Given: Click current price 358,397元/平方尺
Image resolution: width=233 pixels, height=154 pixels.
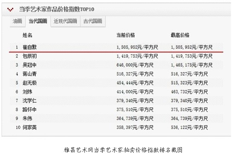Looking at the screenshot, I should pyautogui.click(x=135, y=128).
